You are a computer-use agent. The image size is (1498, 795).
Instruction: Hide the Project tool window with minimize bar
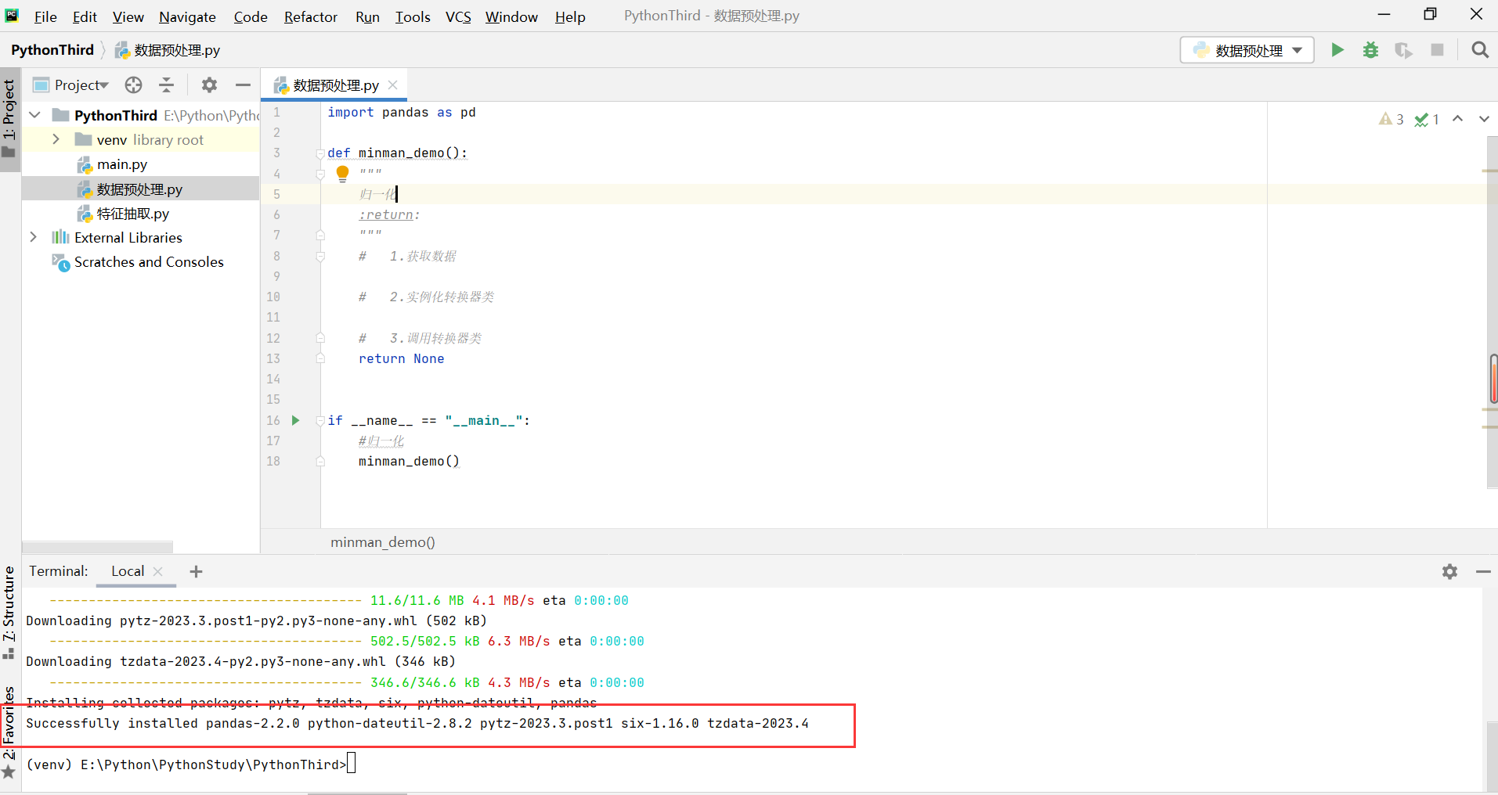pyautogui.click(x=243, y=85)
